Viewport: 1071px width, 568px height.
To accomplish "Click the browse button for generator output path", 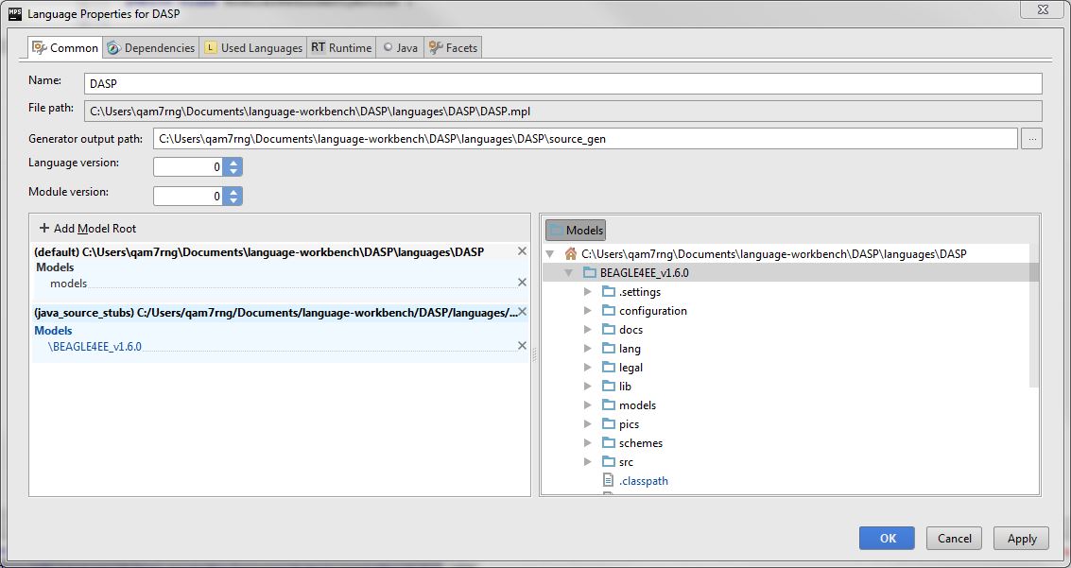I will pyautogui.click(x=1031, y=139).
